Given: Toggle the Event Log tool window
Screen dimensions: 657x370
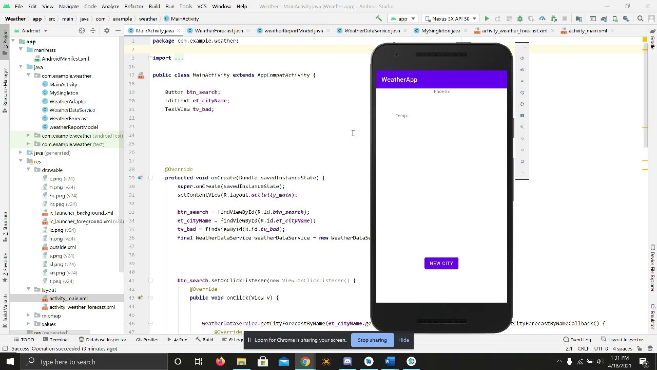Looking at the screenshot, I should 577,340.
